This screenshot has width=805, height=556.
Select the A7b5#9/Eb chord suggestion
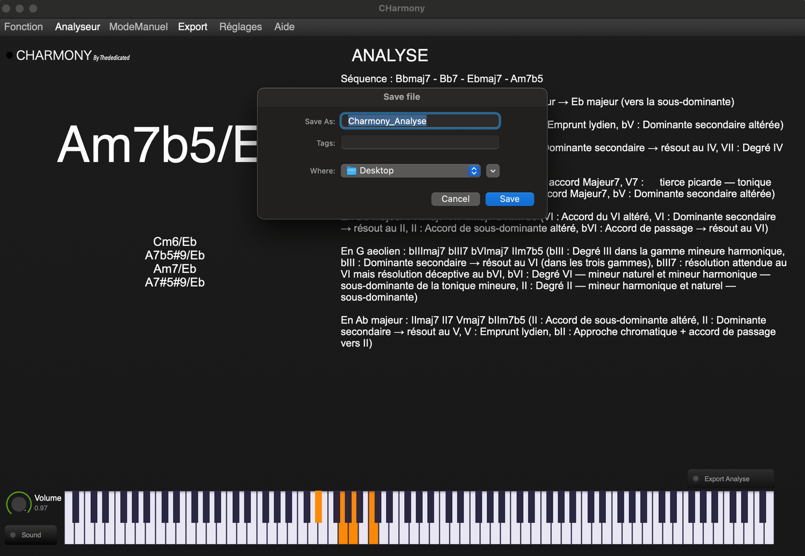pyautogui.click(x=175, y=255)
